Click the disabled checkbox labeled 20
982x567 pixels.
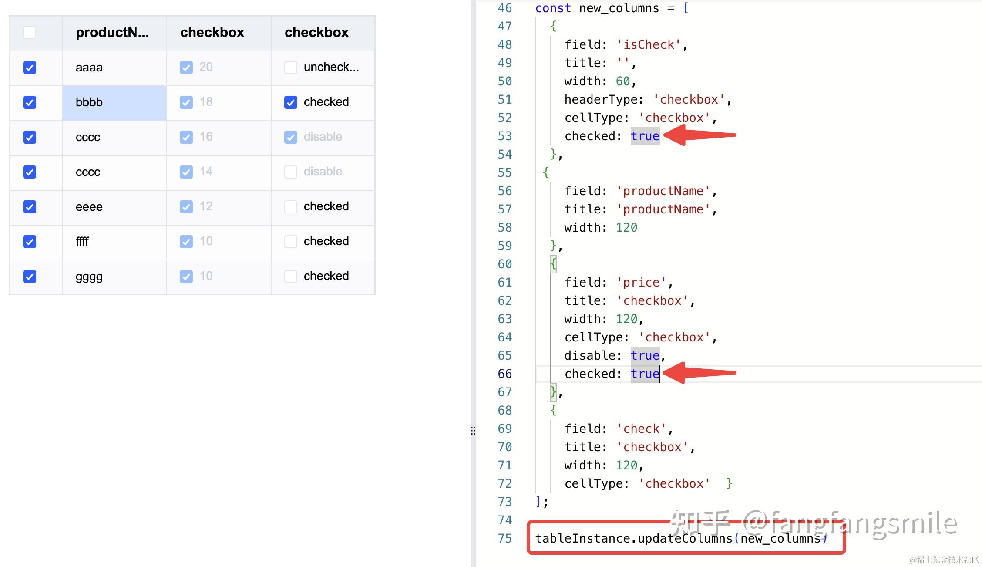[x=186, y=67]
